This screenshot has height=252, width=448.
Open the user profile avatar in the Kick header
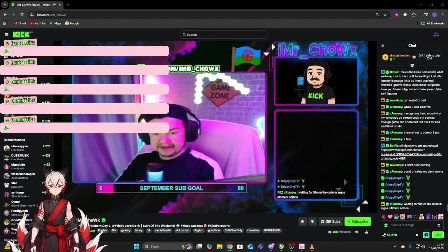pos(436,34)
